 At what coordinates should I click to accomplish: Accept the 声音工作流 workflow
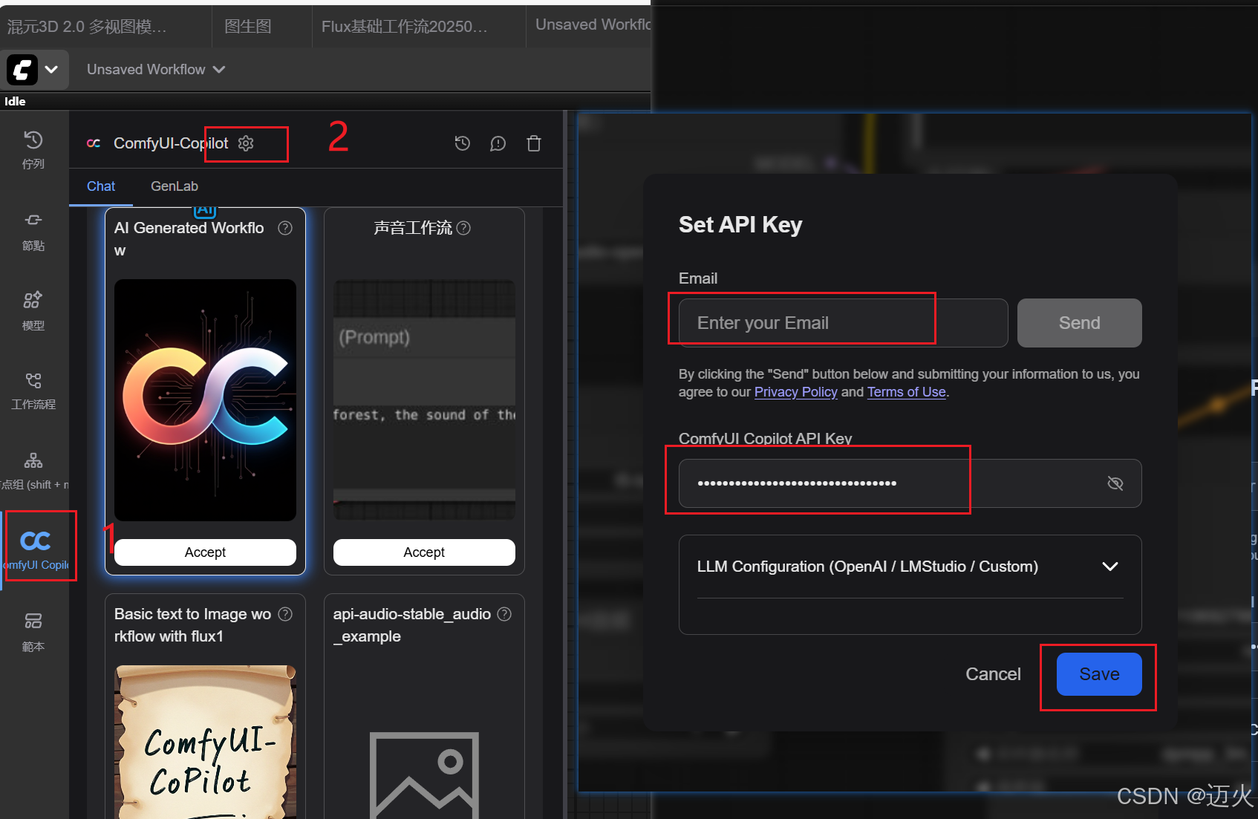(424, 552)
